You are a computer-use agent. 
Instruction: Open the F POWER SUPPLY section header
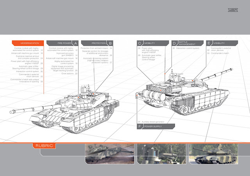[156, 127]
